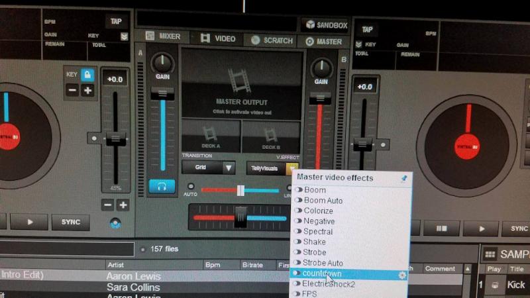Decrease left pitch with minus below pitch slider
Screen dimensions: 530x298
[108, 205]
